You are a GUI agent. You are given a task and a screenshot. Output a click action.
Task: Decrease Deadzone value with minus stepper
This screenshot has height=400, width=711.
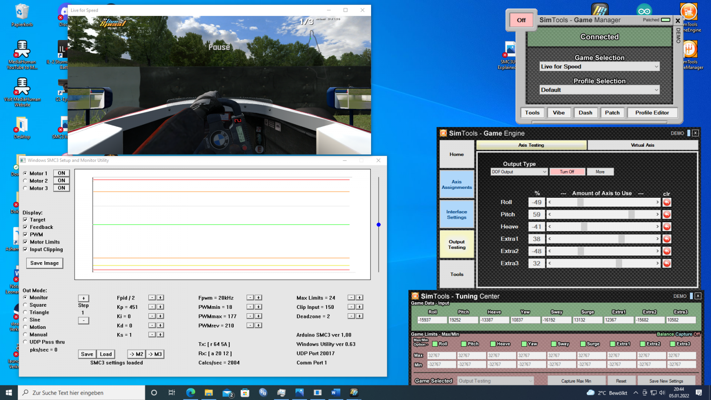351,316
